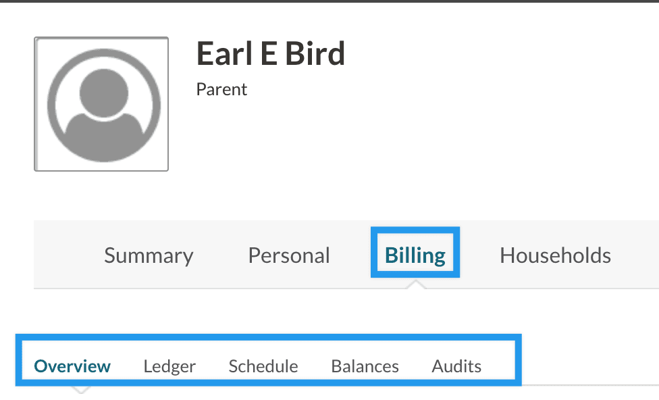Click the active-tab notch under Overview
659x400 pixels.
(x=81, y=389)
